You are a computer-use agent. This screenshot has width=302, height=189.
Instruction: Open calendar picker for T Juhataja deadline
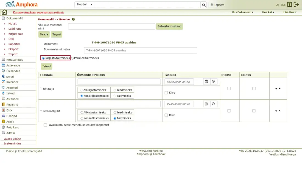coord(206,82)
